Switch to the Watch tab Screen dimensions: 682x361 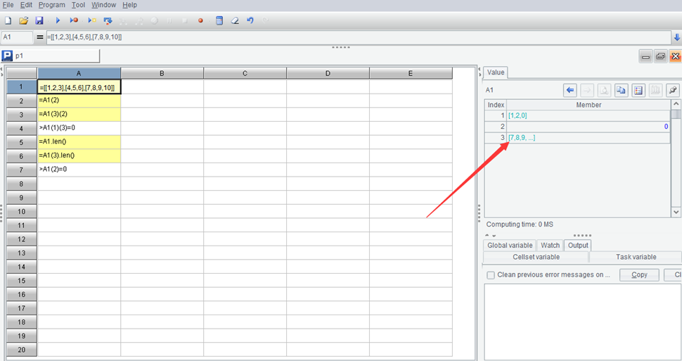point(550,246)
